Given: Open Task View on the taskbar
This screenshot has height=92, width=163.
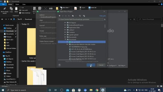Looking at the screenshot, I should tap(56, 90).
